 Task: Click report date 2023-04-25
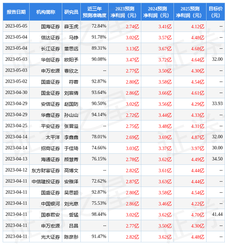[x=16, y=126]
